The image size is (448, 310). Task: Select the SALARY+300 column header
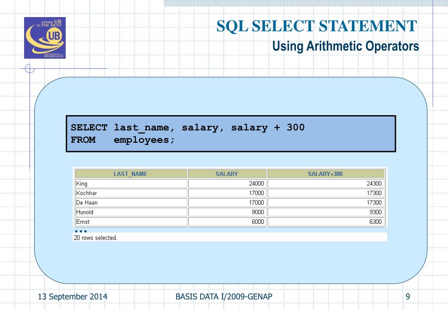point(325,174)
